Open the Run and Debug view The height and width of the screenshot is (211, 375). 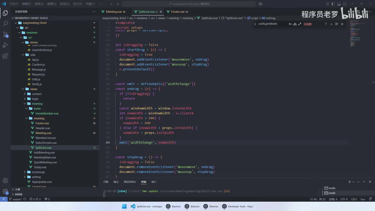(x=5, y=45)
